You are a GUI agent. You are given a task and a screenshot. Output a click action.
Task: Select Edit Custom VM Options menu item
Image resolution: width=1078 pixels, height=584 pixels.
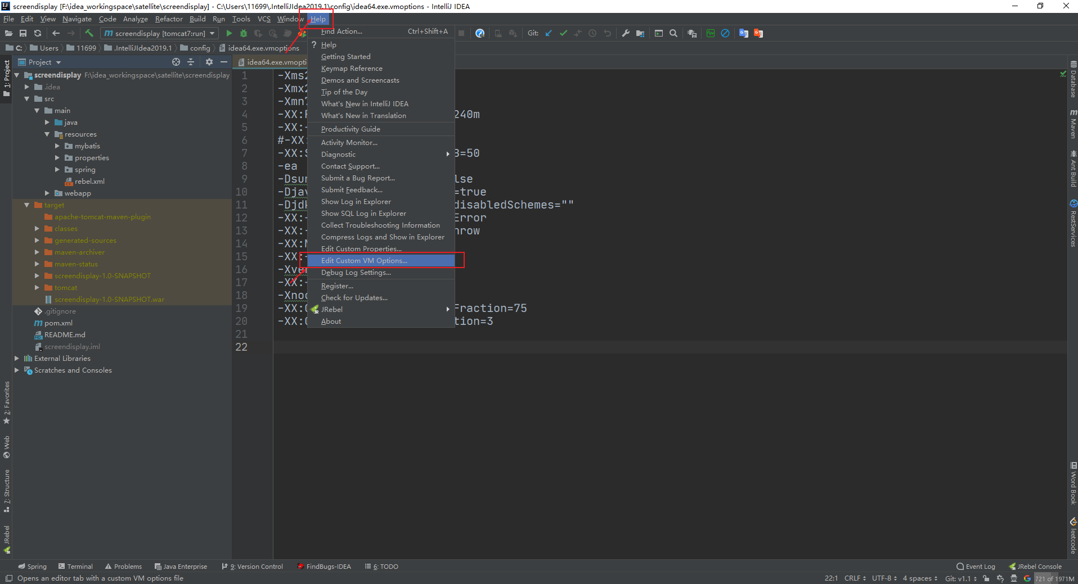tap(381, 261)
